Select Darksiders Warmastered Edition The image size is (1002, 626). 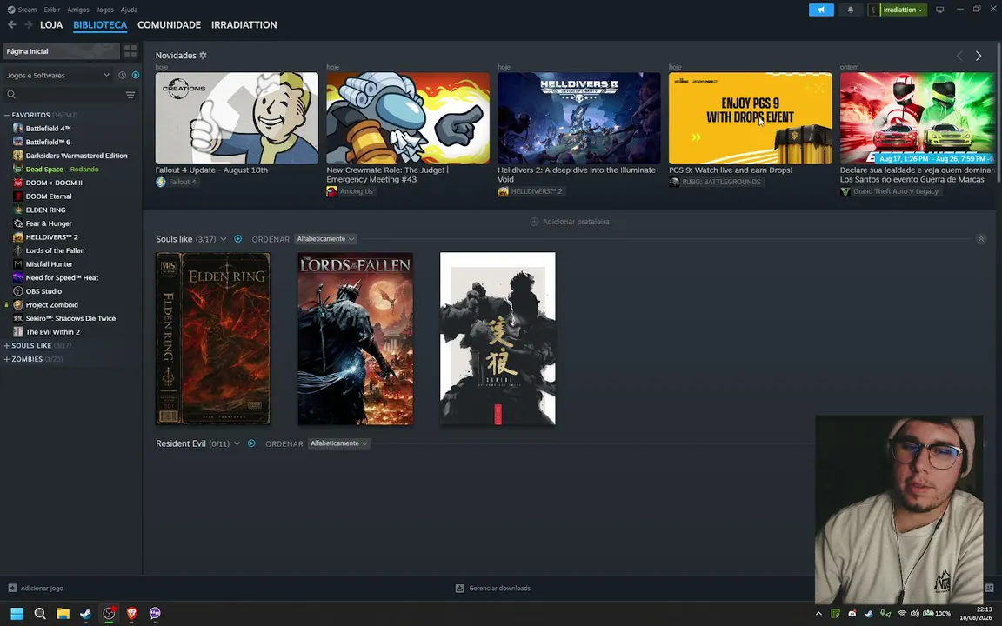point(76,156)
